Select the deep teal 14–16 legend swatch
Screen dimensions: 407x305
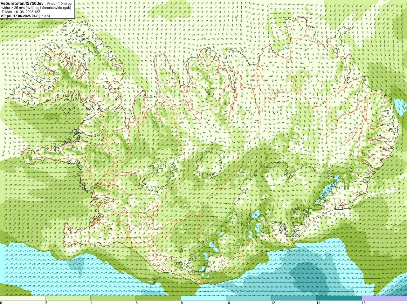click(339, 298)
